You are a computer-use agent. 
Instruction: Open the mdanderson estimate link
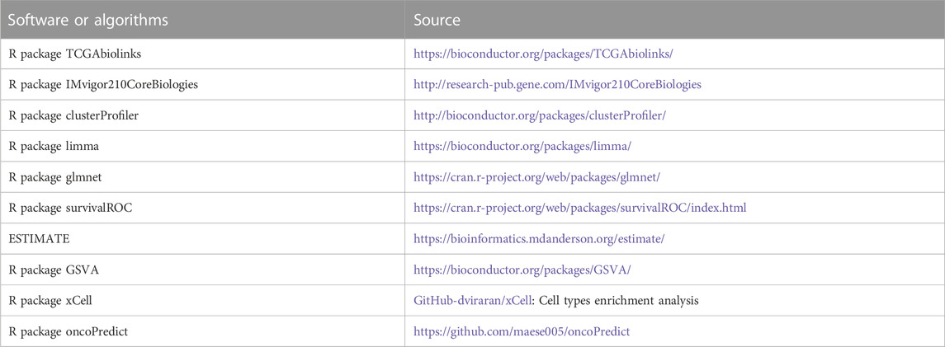(x=539, y=239)
